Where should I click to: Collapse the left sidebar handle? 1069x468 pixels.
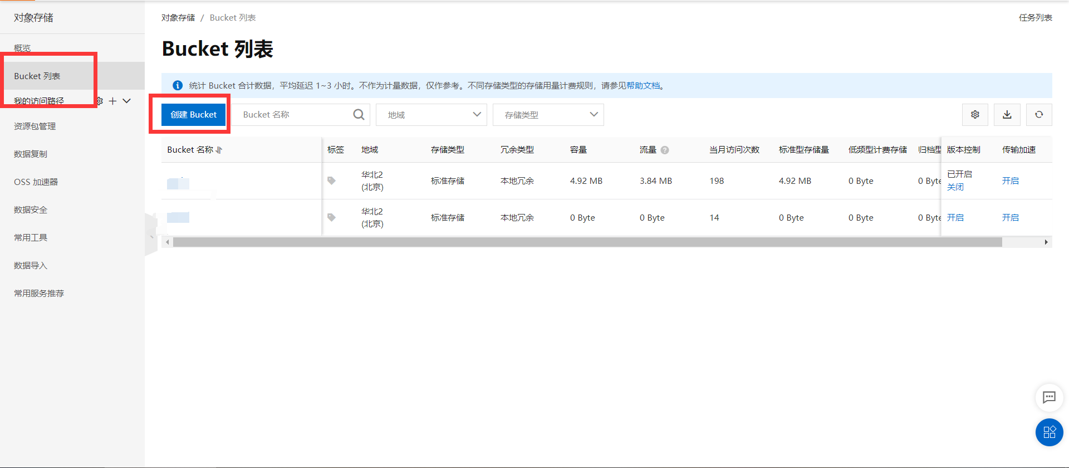[151, 234]
